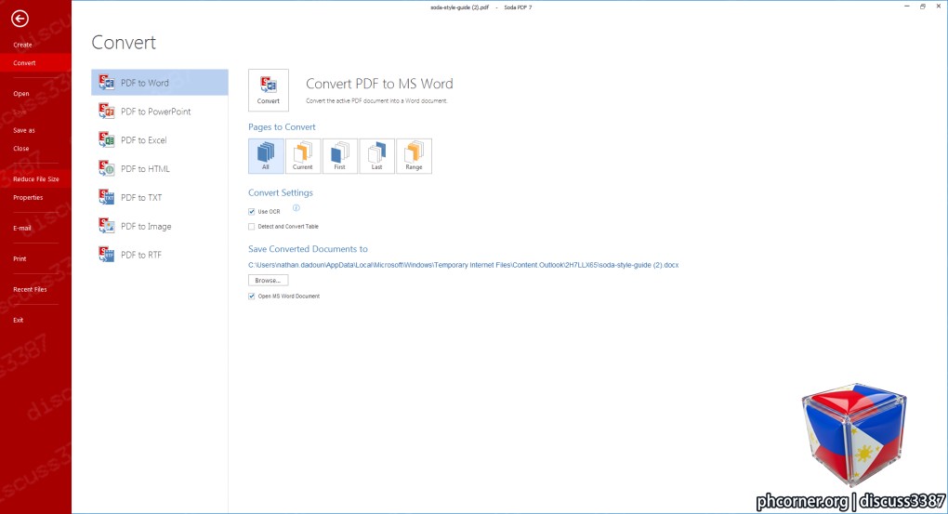Click the PDF to Image label
This screenshot has width=948, height=514.
[x=146, y=226]
